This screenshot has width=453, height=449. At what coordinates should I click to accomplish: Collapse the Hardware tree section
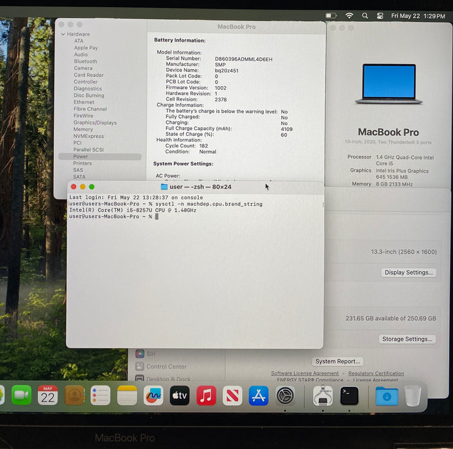click(63, 34)
